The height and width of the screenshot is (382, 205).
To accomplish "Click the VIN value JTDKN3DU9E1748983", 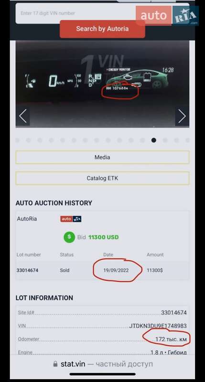I will 158,326.
